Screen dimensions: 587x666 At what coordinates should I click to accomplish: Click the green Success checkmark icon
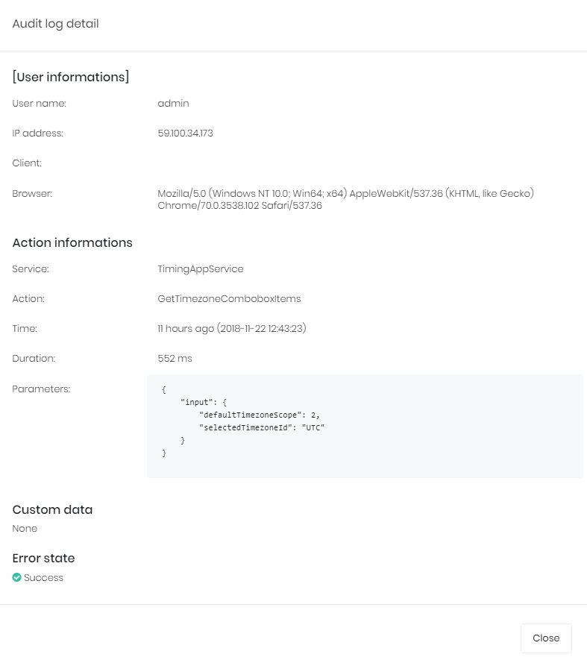click(16, 577)
